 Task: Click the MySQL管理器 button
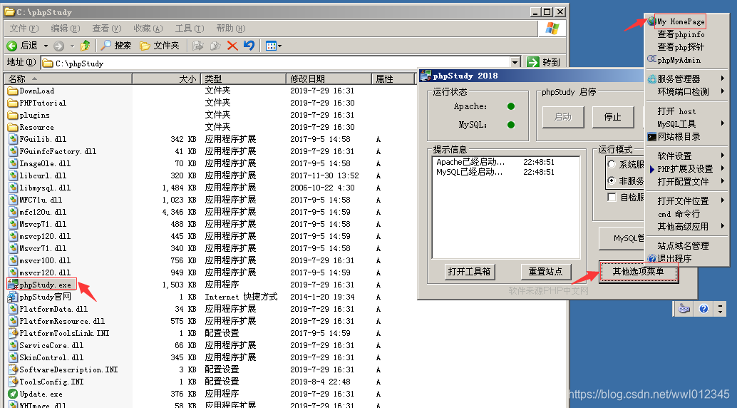(622, 238)
